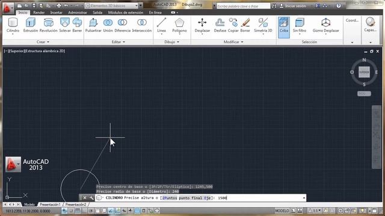The width and height of the screenshot is (385, 216).
Task: Open the help question mark icon
Action: (339, 5)
